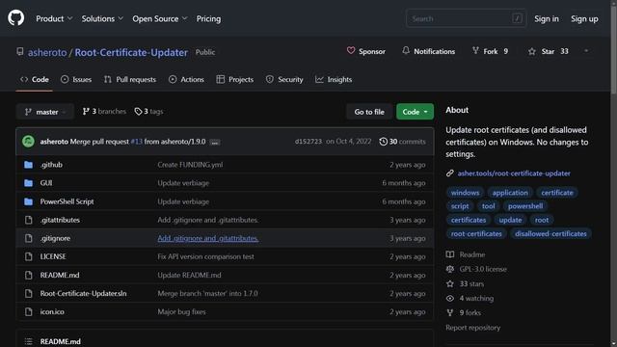The image size is (617, 347).
Task: Click the PowerShell Script folder icon
Action: point(28,201)
